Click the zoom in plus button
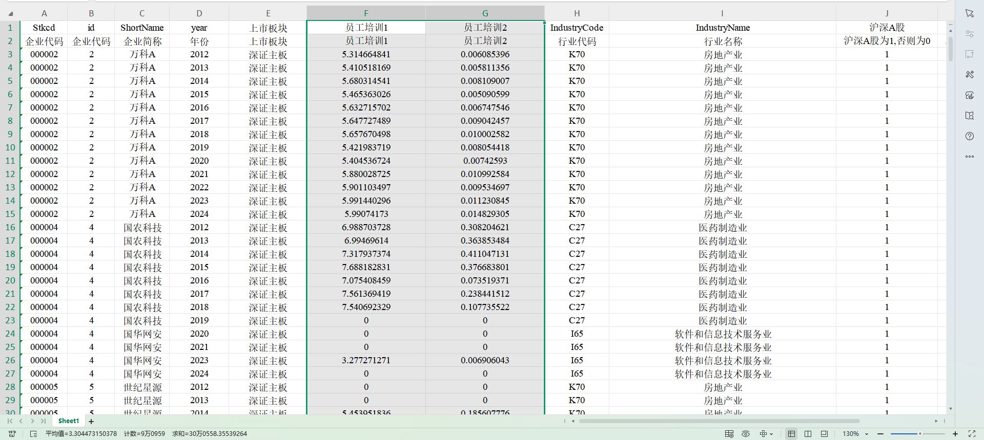Screen dimensions: 984x440 pyautogui.click(x=955, y=434)
